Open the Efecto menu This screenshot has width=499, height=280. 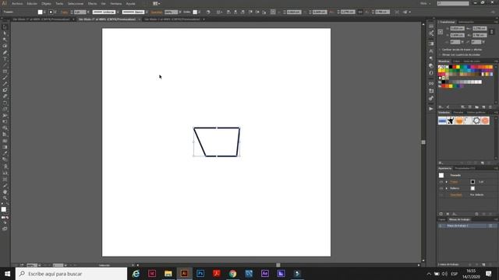[x=92, y=3]
